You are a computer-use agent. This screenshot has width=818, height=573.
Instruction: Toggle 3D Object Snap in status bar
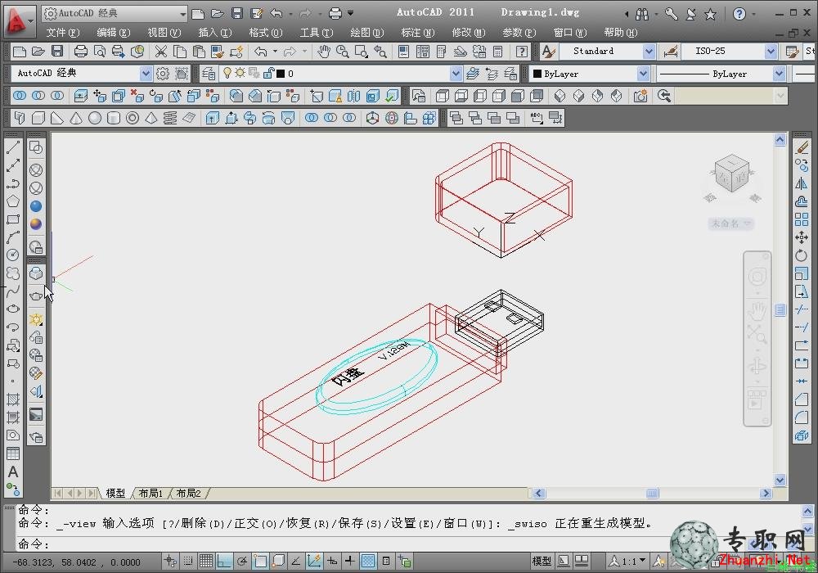click(279, 562)
